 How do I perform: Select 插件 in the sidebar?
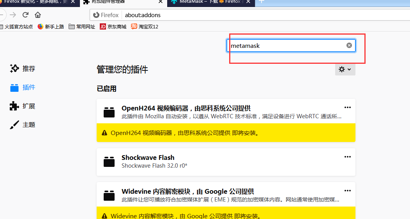(23, 88)
